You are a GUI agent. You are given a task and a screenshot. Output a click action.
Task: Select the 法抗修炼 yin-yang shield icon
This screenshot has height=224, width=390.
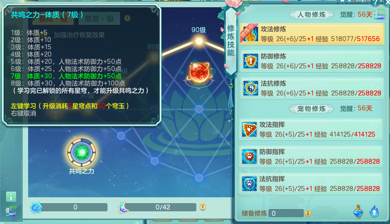[x=250, y=88]
